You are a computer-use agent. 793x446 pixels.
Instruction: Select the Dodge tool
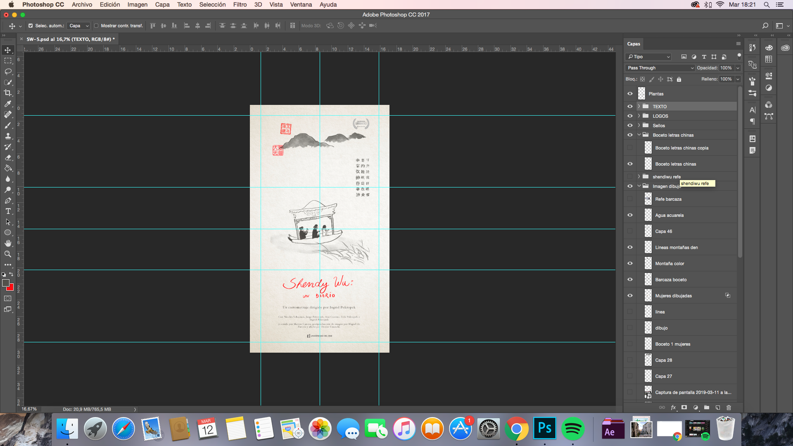pos(8,190)
